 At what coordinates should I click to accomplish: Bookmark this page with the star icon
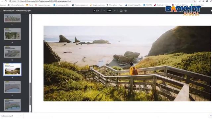click(x=195, y=1)
